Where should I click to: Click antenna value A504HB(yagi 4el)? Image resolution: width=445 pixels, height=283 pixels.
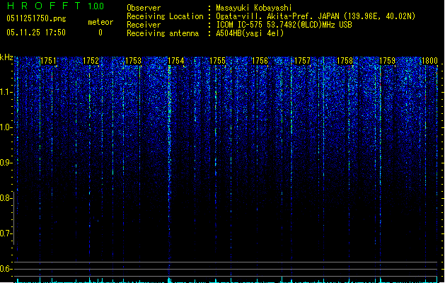pyautogui.click(x=250, y=33)
